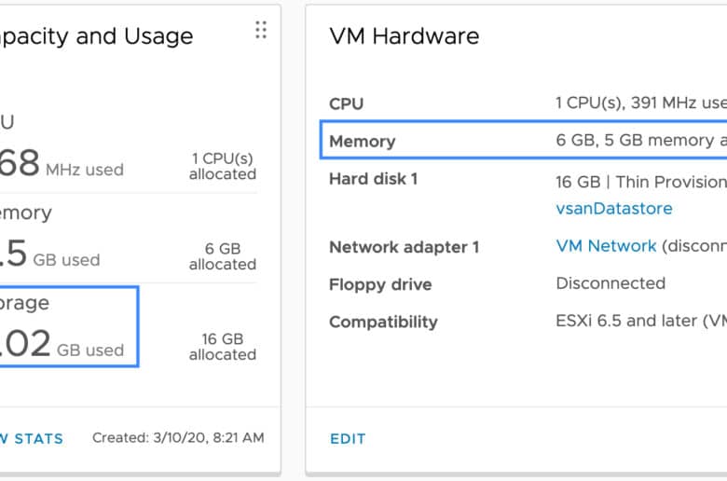The image size is (727, 481).
Task: Click the drag handle dots on Capacity card
Action: 261,30
